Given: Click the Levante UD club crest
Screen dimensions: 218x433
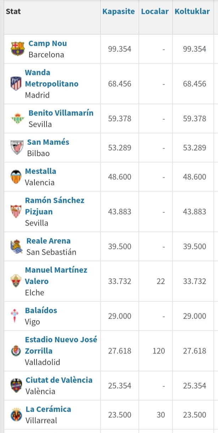Looking at the screenshot, I should 16,386.
